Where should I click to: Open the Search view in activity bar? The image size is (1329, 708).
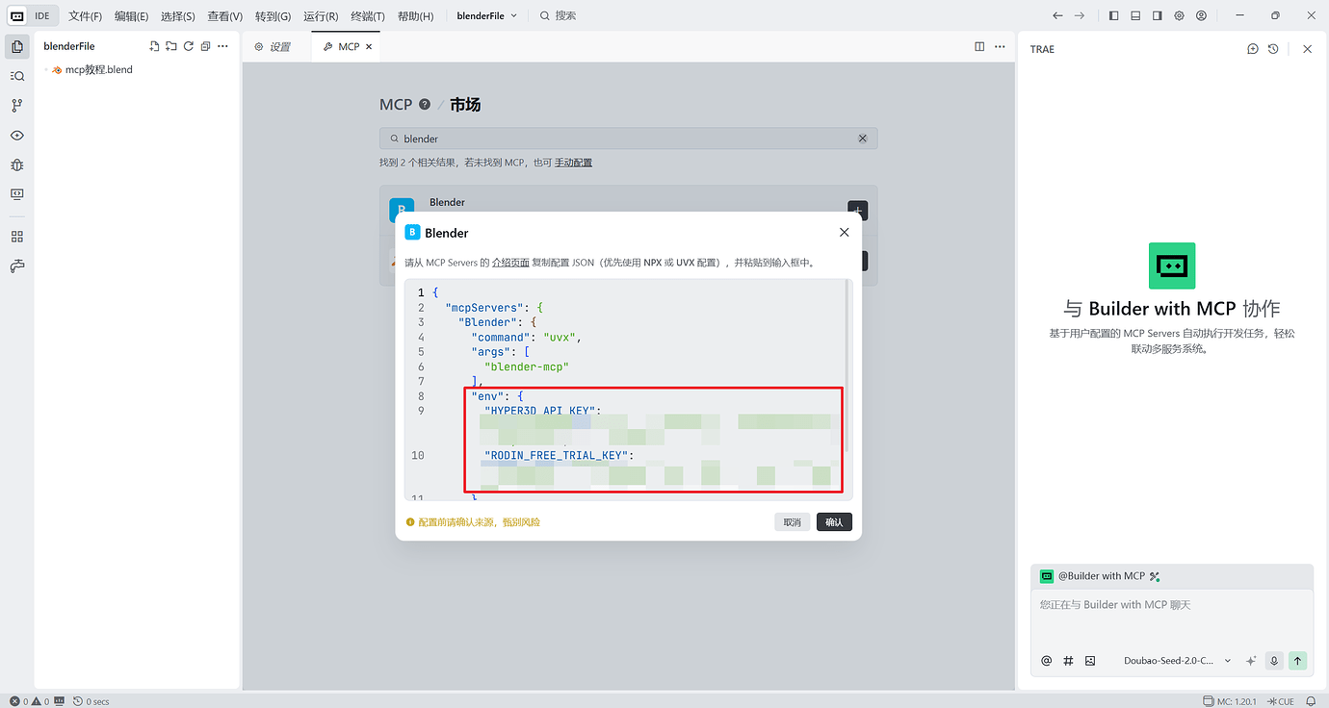(x=17, y=76)
